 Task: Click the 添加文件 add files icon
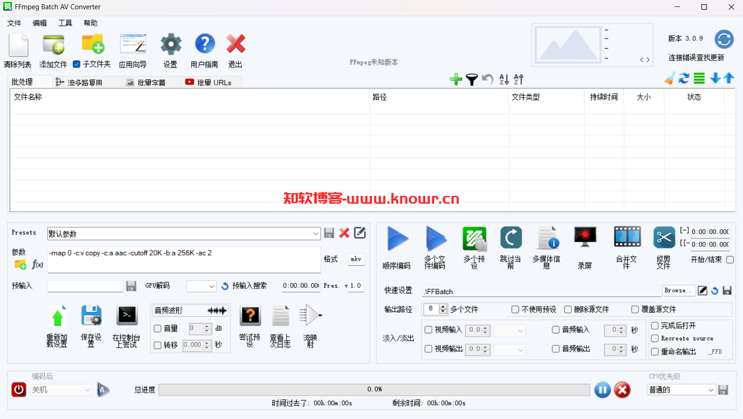coord(53,45)
